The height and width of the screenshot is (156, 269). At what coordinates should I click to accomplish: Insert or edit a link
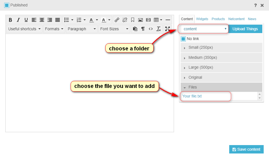117,20
